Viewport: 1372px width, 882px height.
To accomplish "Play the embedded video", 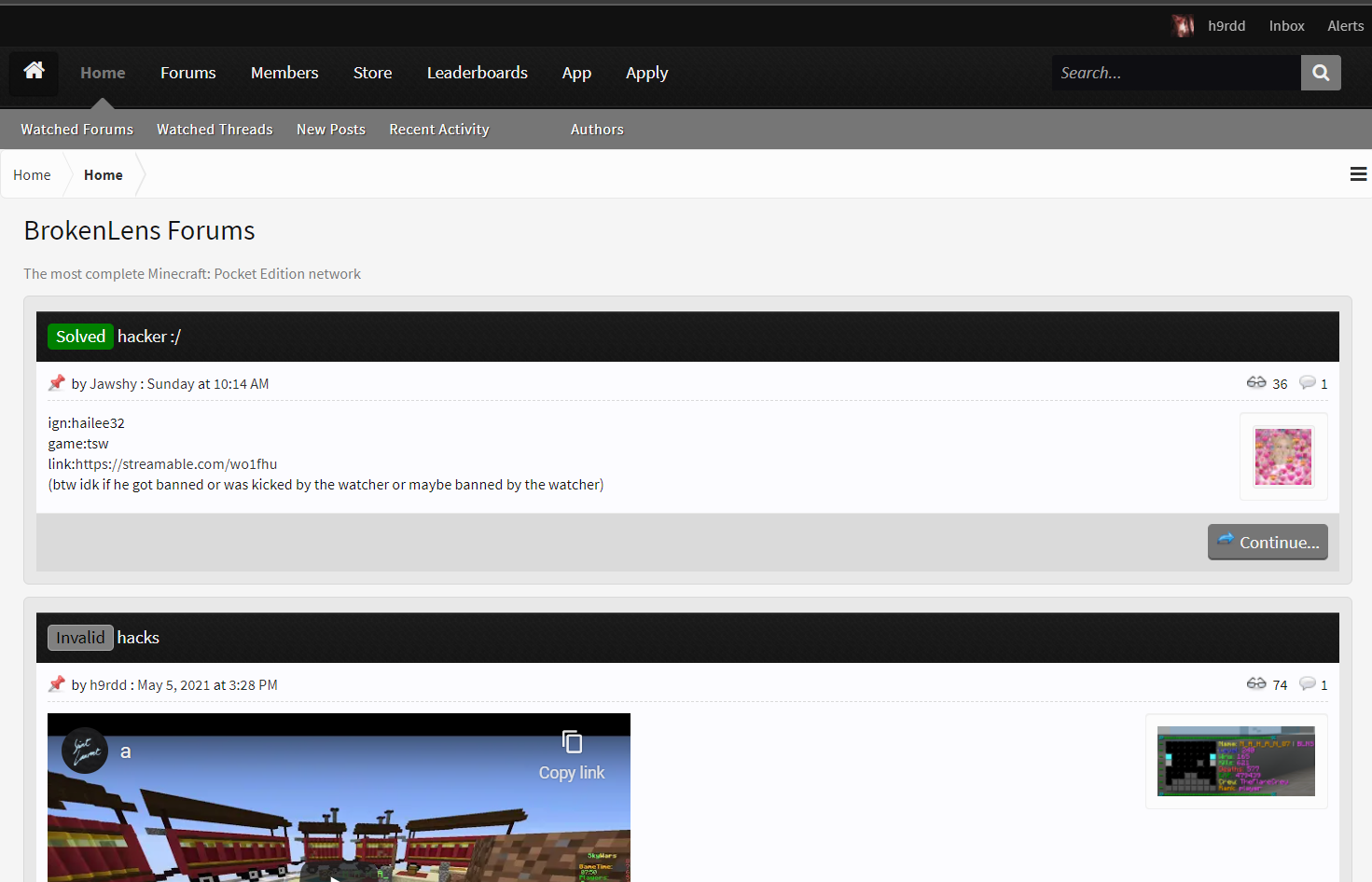I will pos(339,876).
